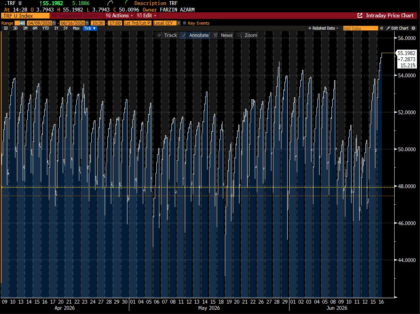This screenshot has width=420, height=314.
Task: Select the 6M range tab
Action: click(35, 28)
